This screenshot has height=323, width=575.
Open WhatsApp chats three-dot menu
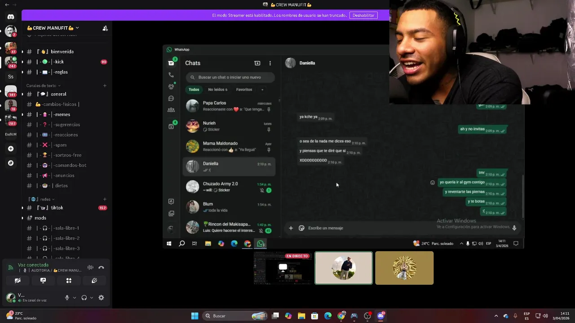click(270, 63)
